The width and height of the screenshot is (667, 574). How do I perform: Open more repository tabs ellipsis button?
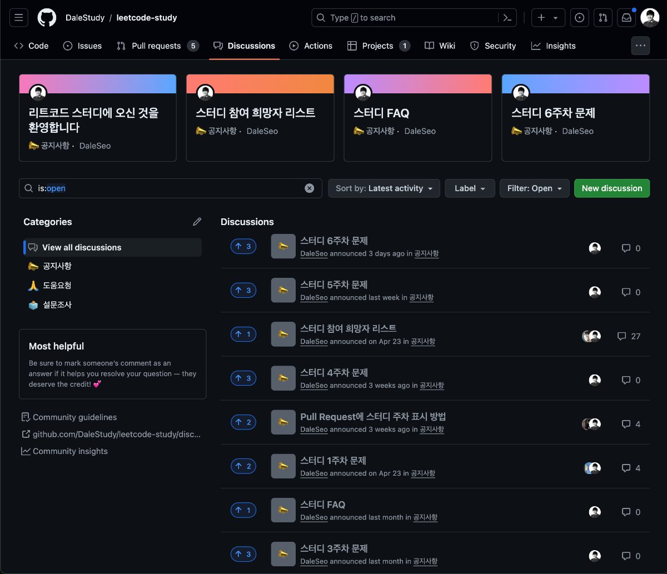click(640, 46)
